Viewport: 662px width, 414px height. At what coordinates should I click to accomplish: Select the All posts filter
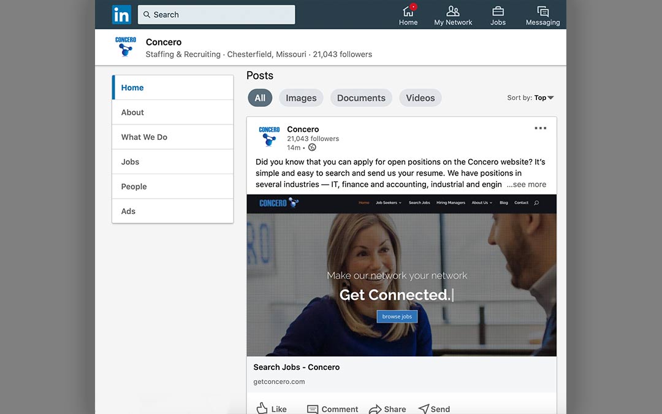click(260, 98)
